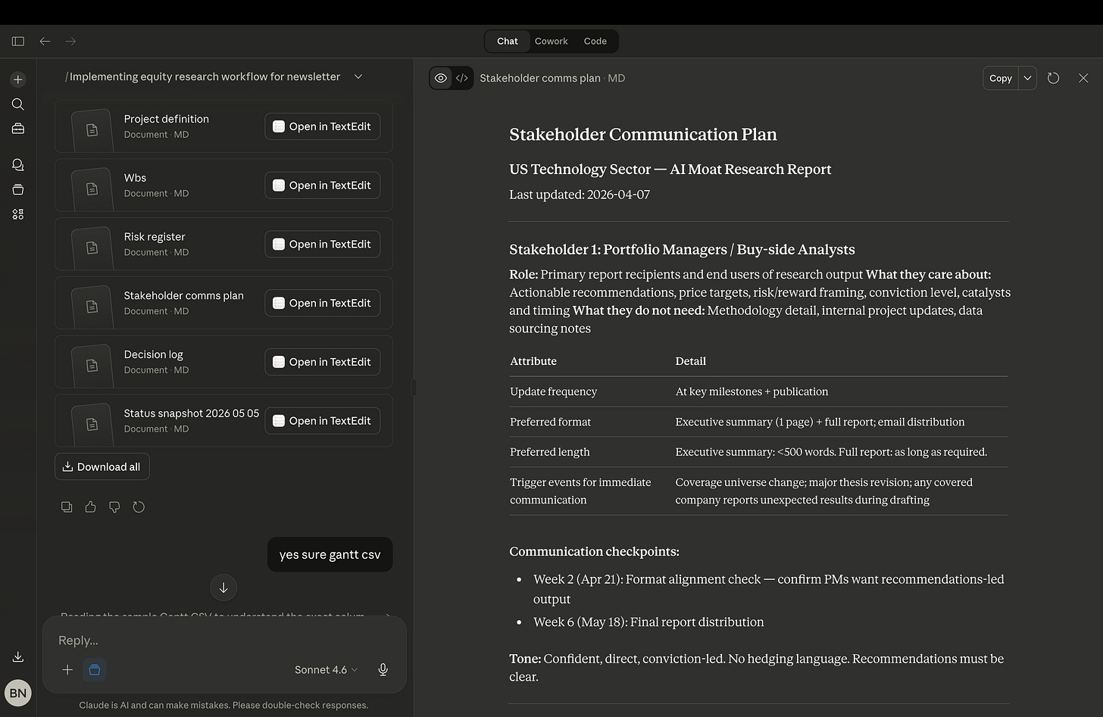Open Risk register in TextEdit
Viewport: 1103px width, 717px height.
pos(322,244)
